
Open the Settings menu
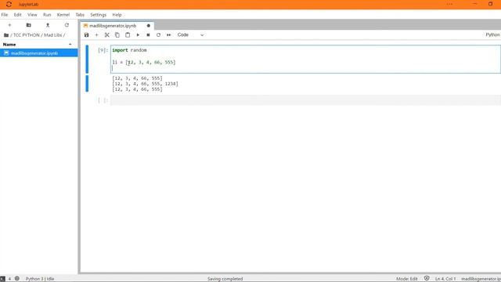click(x=98, y=15)
